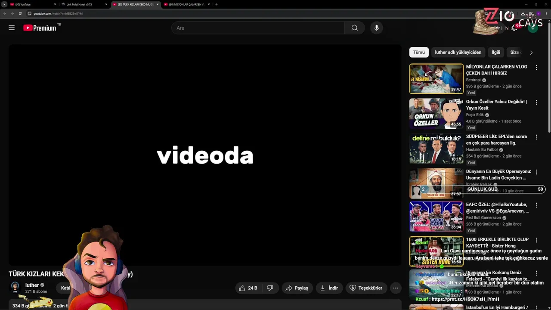Click the Ara search input field

pos(258,28)
